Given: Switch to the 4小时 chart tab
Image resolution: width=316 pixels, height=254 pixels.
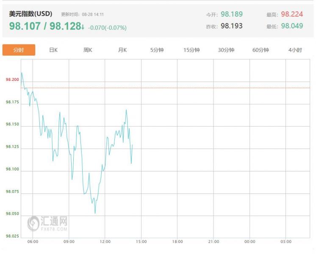Looking at the screenshot, I should pyautogui.click(x=295, y=50).
